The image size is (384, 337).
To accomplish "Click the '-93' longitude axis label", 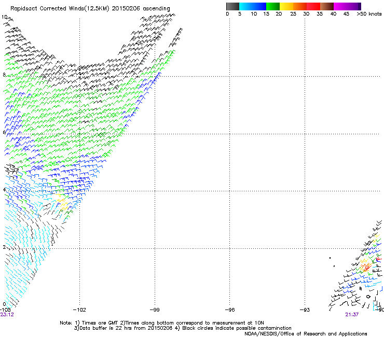I will (x=305, y=310).
